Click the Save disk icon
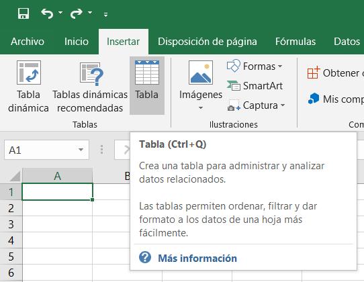Screen dimensions: 364x282 [x=24, y=13]
